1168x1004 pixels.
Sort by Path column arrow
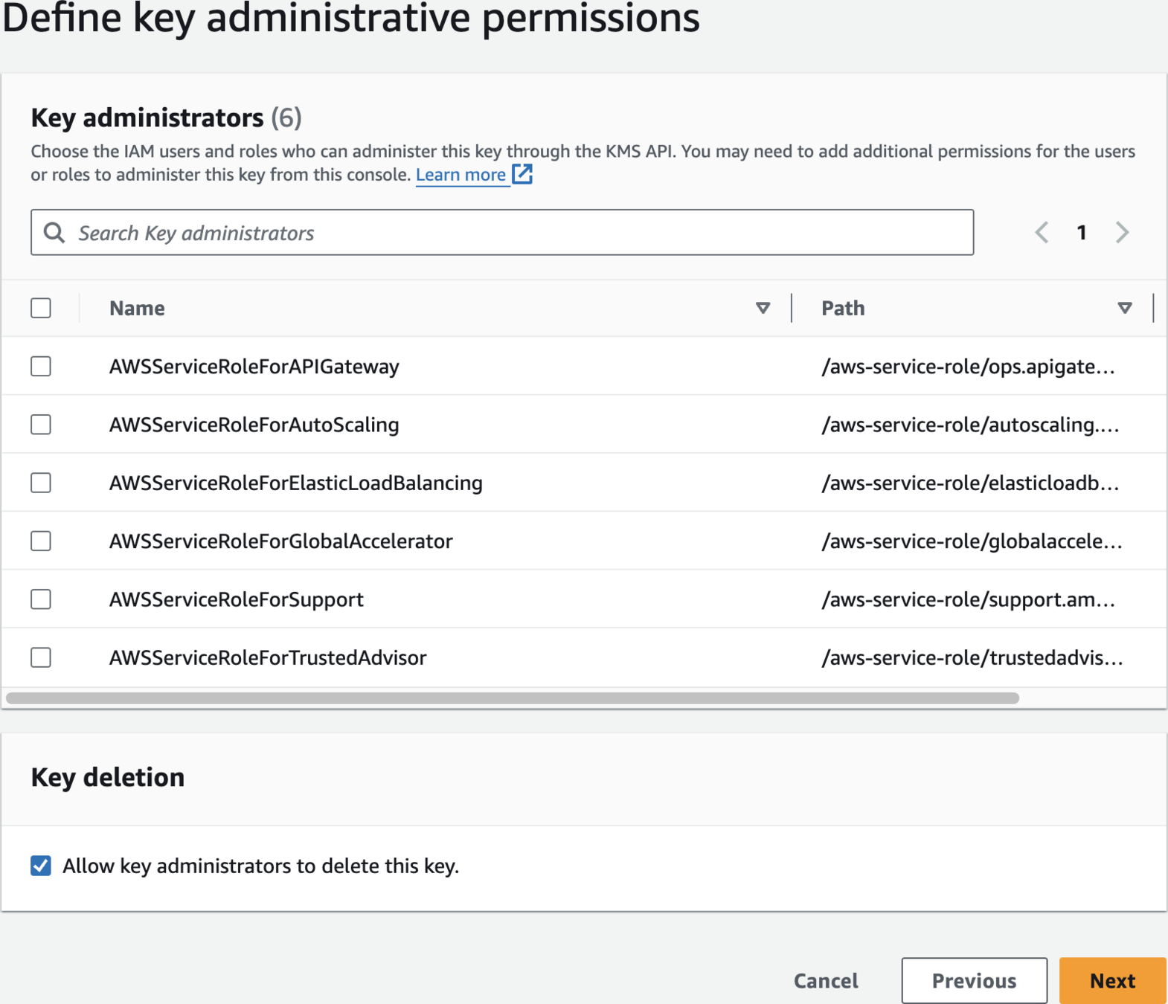click(x=1125, y=308)
